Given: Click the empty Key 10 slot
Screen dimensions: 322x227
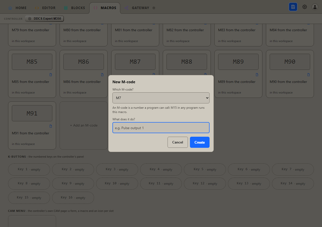Looking at the screenshot, I should [x=117, y=184].
